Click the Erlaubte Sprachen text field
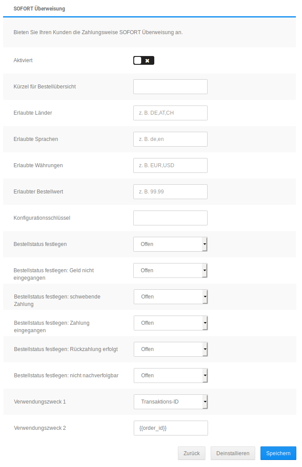 [170, 139]
